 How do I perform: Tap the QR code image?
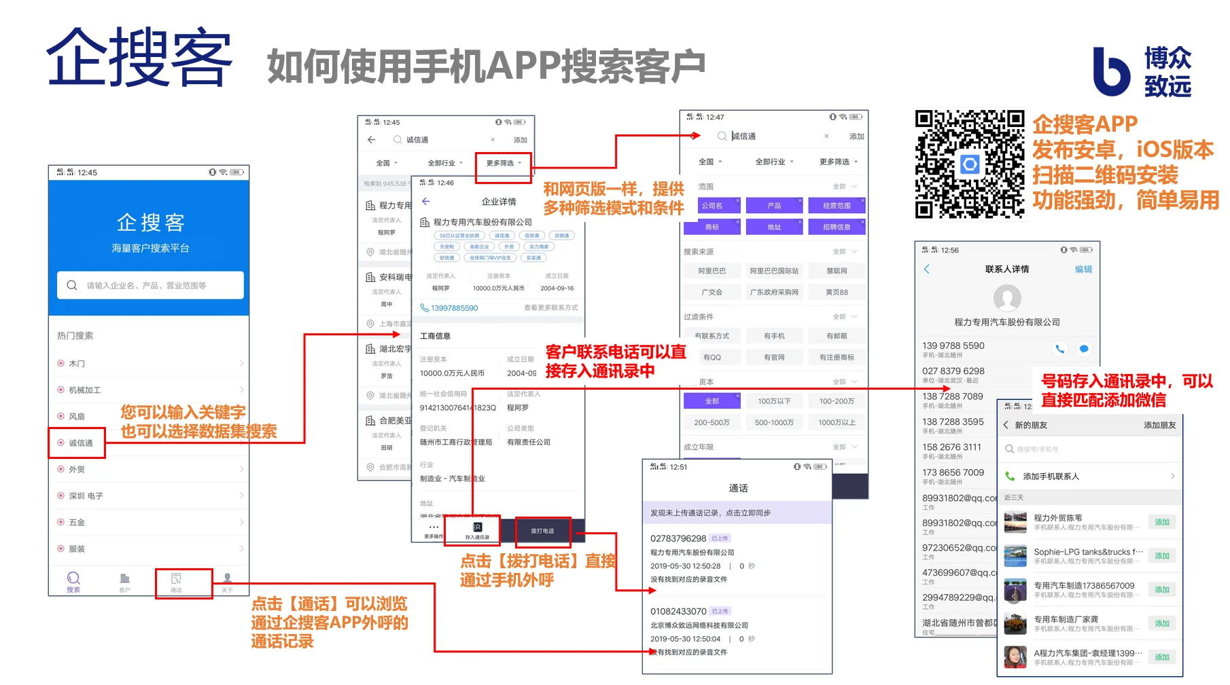pos(970,164)
